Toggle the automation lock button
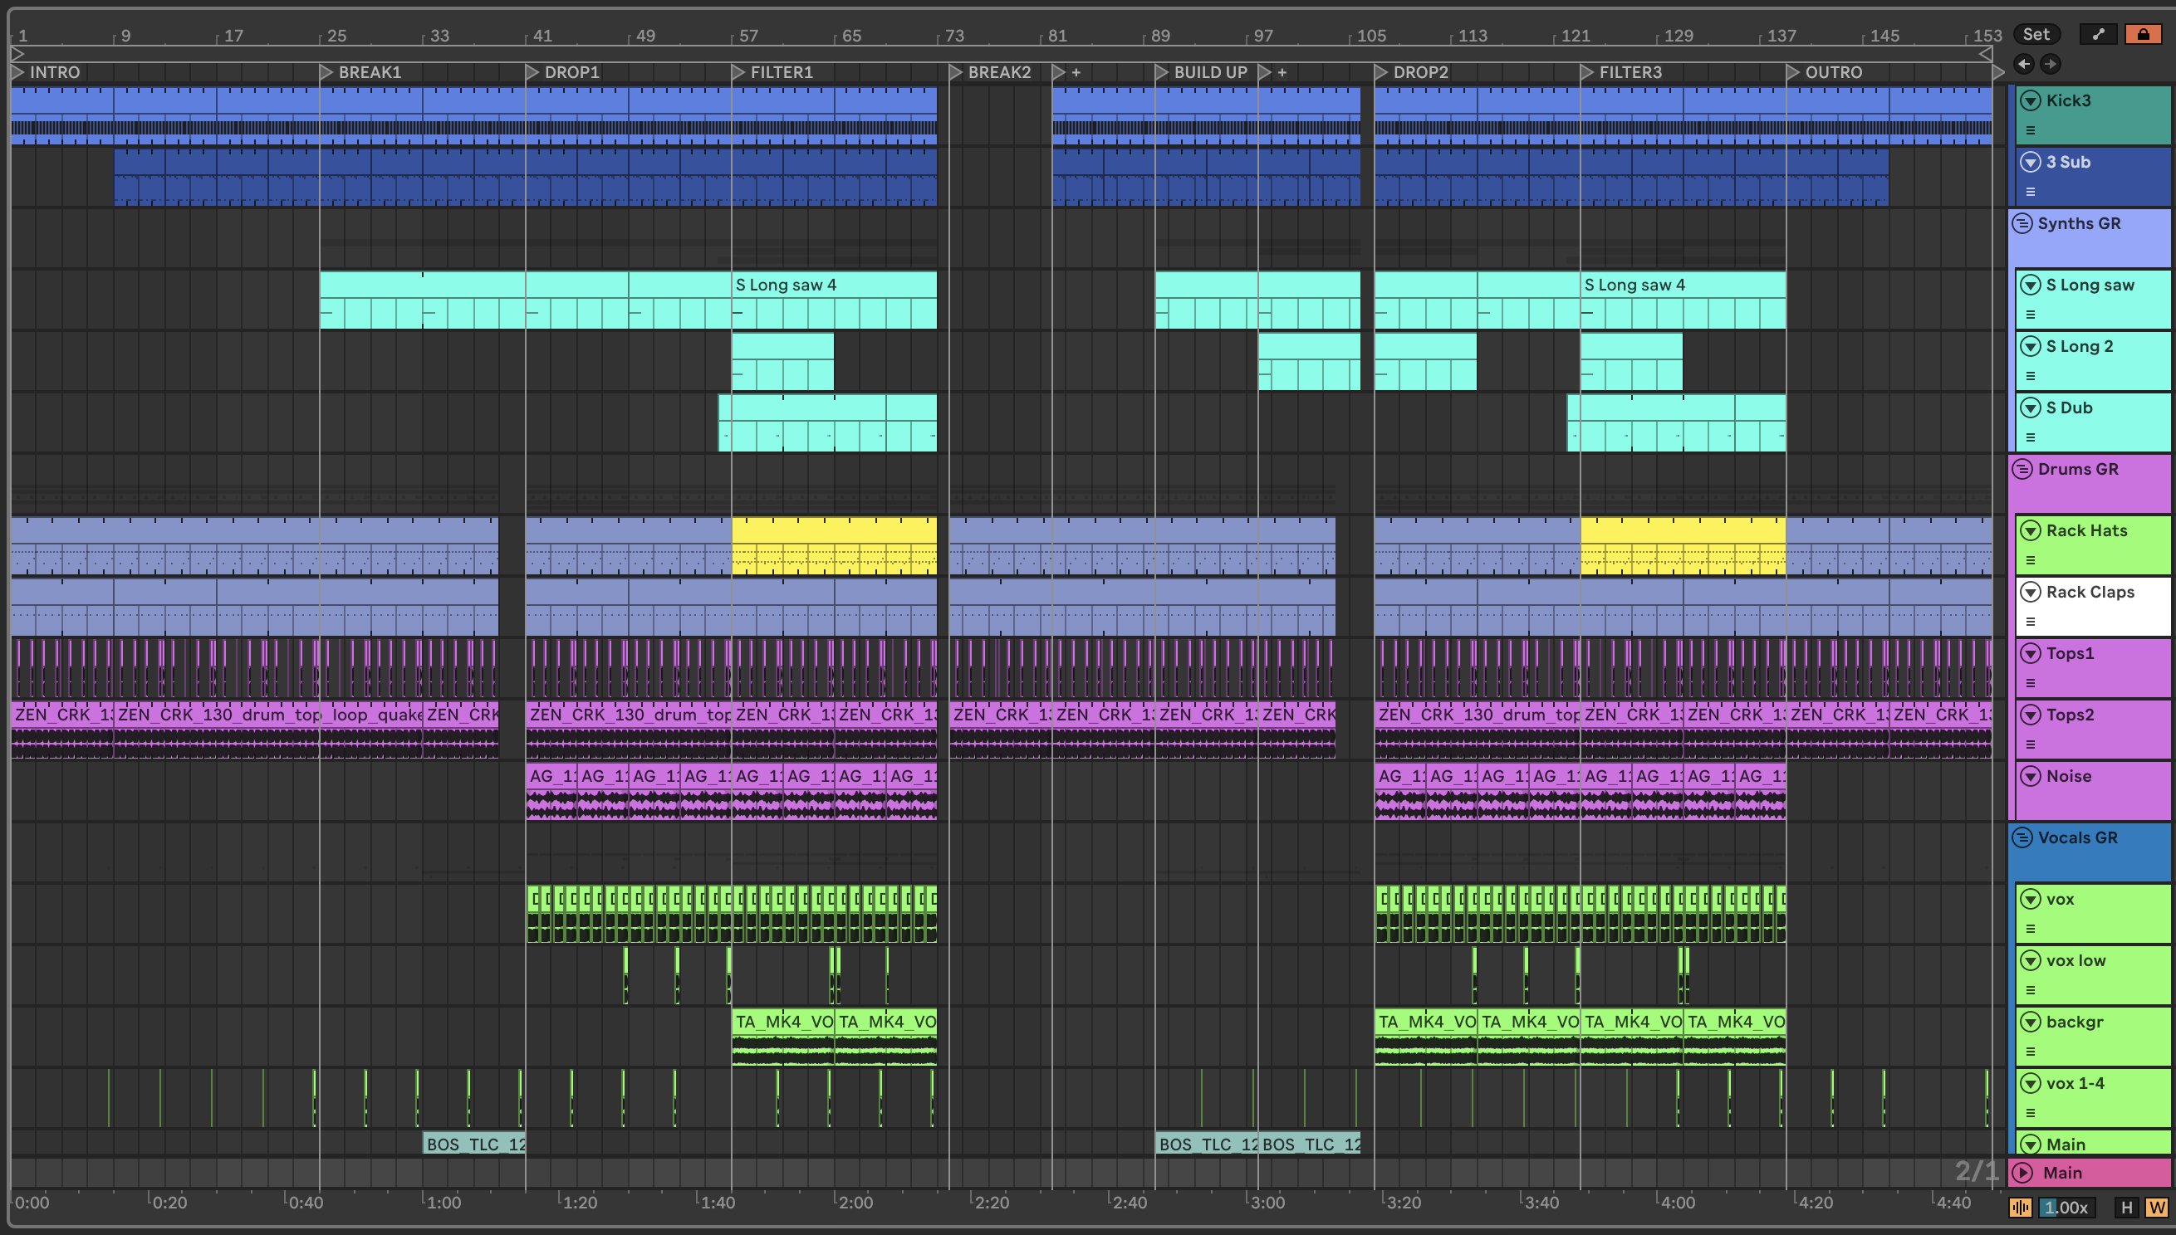Image resolution: width=2176 pixels, height=1235 pixels. tap(2143, 34)
